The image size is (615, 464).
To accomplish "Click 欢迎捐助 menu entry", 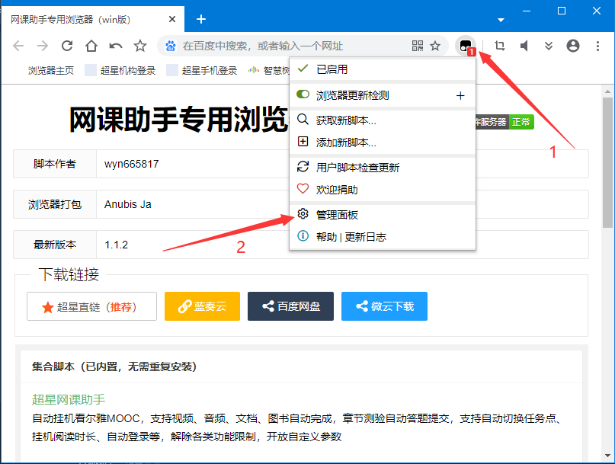I will coord(383,190).
